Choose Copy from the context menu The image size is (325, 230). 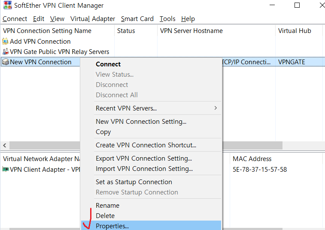pos(151,132)
